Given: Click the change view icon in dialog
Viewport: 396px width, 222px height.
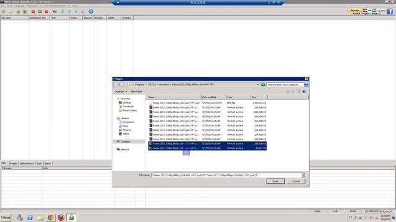Looking at the screenshot, I should [288, 92].
